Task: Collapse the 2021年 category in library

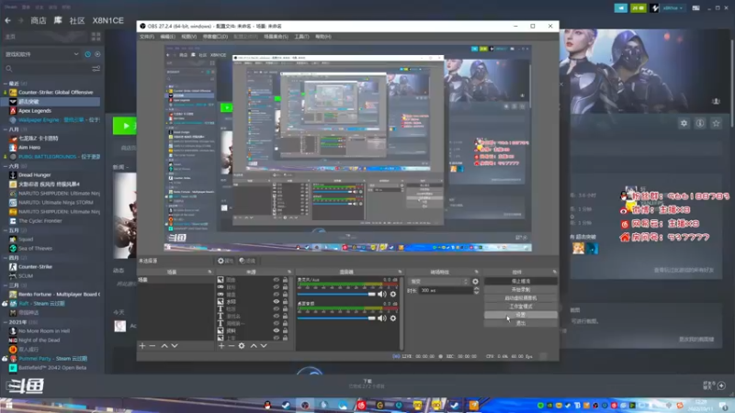Action: 6,322
